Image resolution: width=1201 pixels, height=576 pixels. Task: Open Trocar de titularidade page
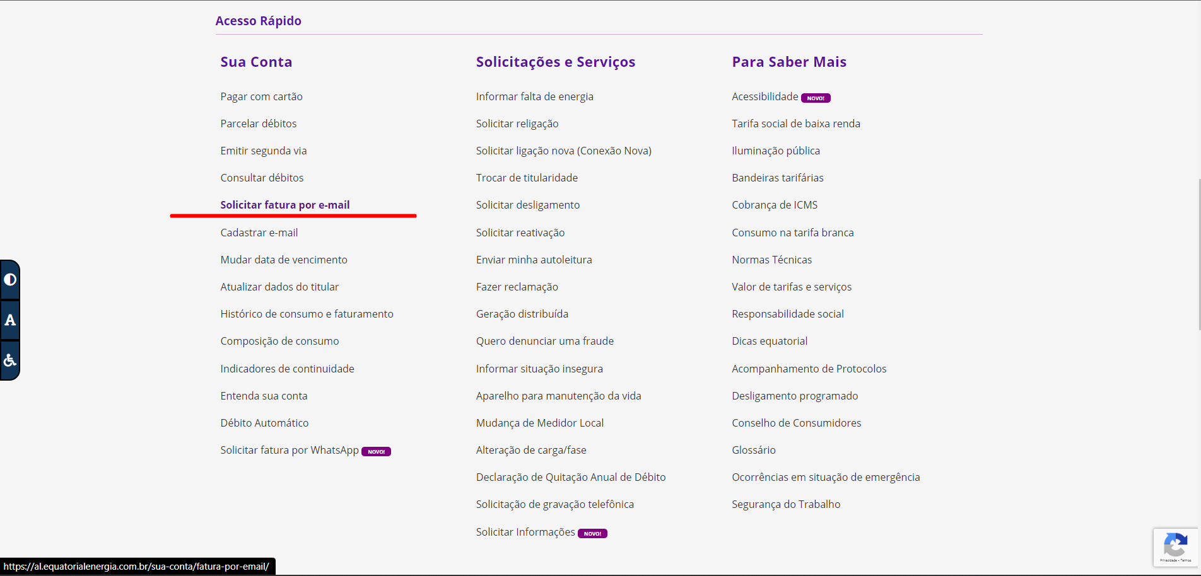(527, 178)
